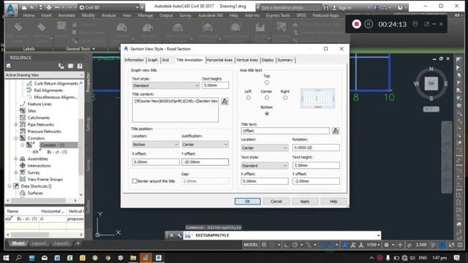Open Justification dropdown showing Center
Viewport: 468px width, 263px height.
205,145
